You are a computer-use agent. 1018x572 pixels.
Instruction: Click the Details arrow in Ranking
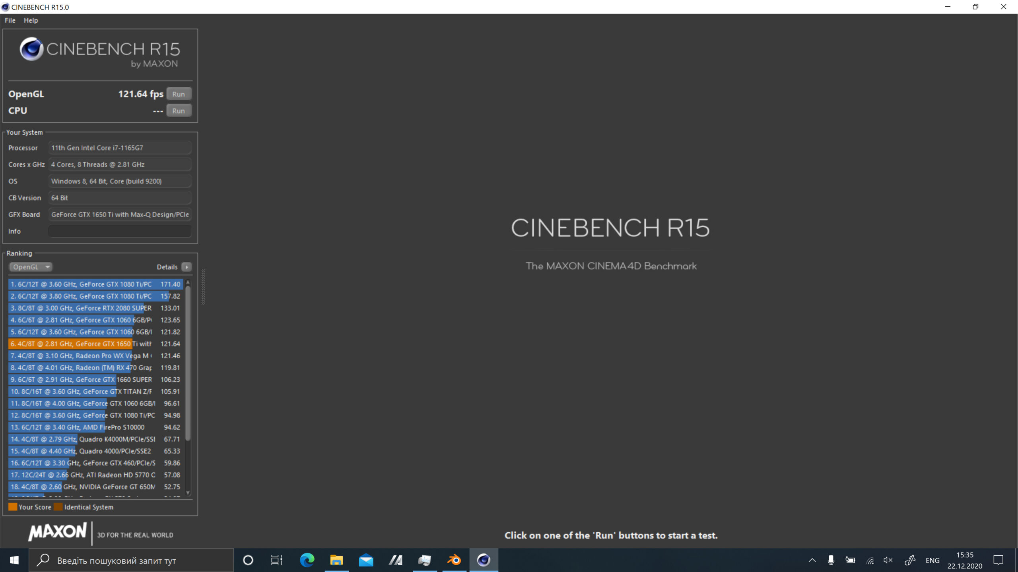click(187, 267)
